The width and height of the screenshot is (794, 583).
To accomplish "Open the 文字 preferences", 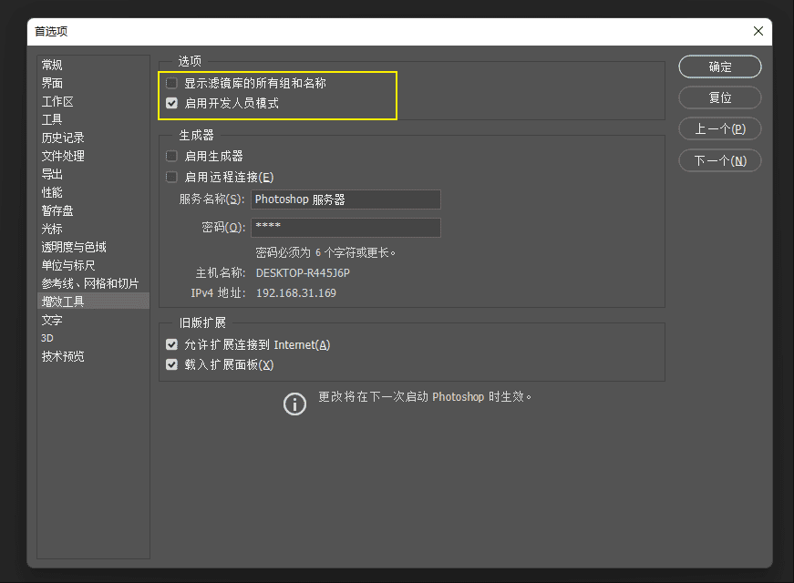I will 93,320.
